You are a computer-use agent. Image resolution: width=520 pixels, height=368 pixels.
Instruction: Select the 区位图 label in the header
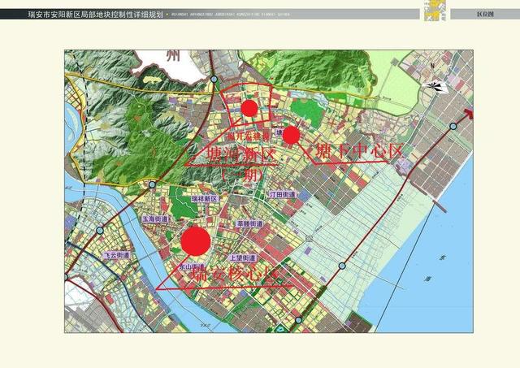point(487,15)
